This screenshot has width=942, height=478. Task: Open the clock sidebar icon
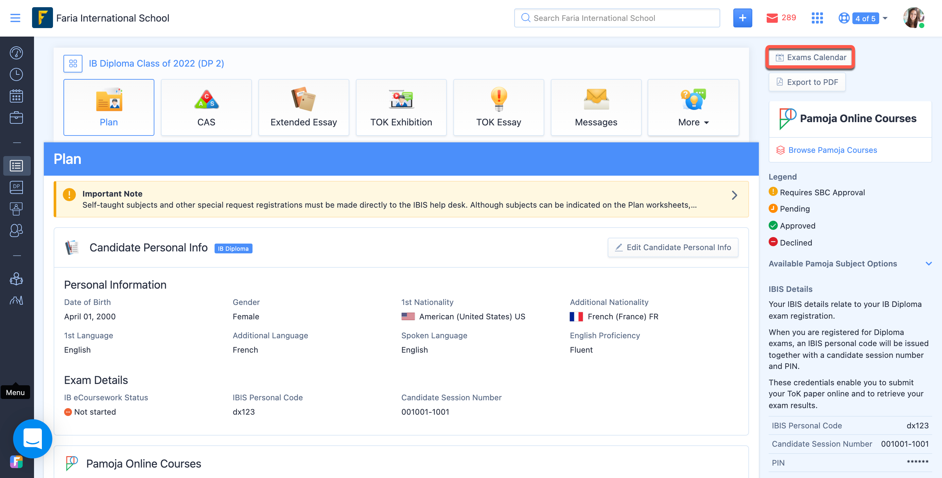[16, 74]
